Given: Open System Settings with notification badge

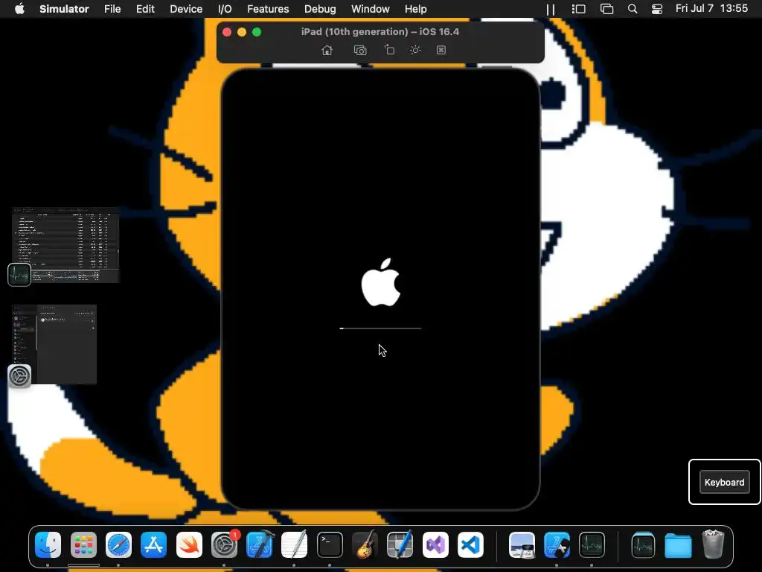Looking at the screenshot, I should click(x=225, y=544).
